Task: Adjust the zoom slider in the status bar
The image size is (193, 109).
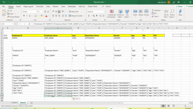Action: click(185, 106)
